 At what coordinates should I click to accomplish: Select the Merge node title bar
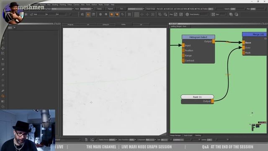point(254,34)
